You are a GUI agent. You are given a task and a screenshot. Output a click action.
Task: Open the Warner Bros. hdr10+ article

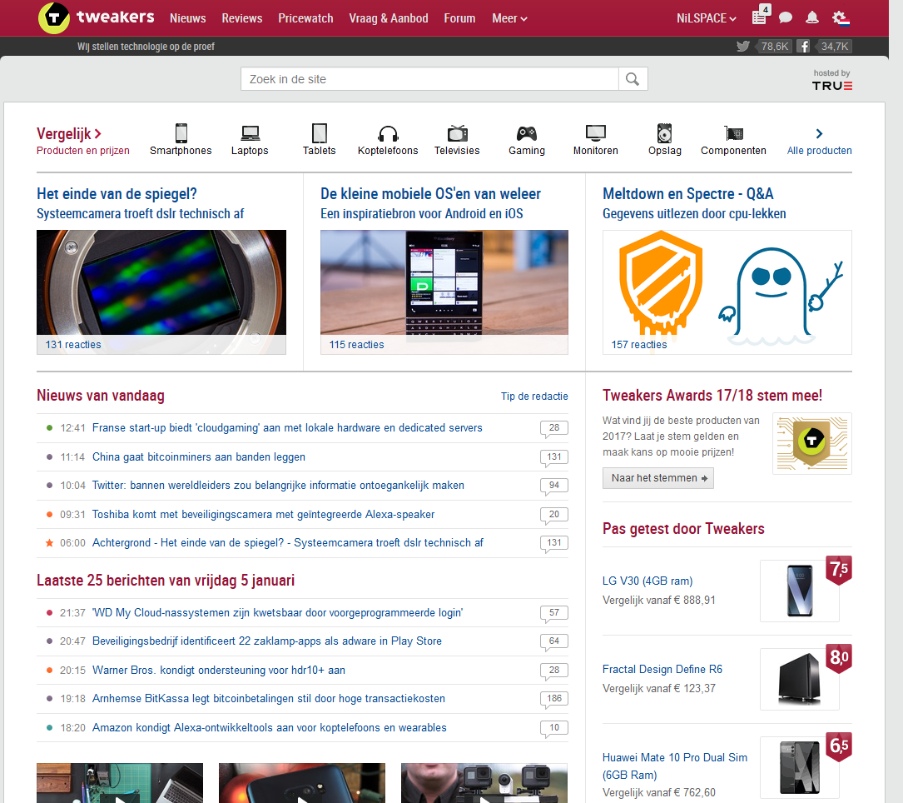(x=219, y=670)
